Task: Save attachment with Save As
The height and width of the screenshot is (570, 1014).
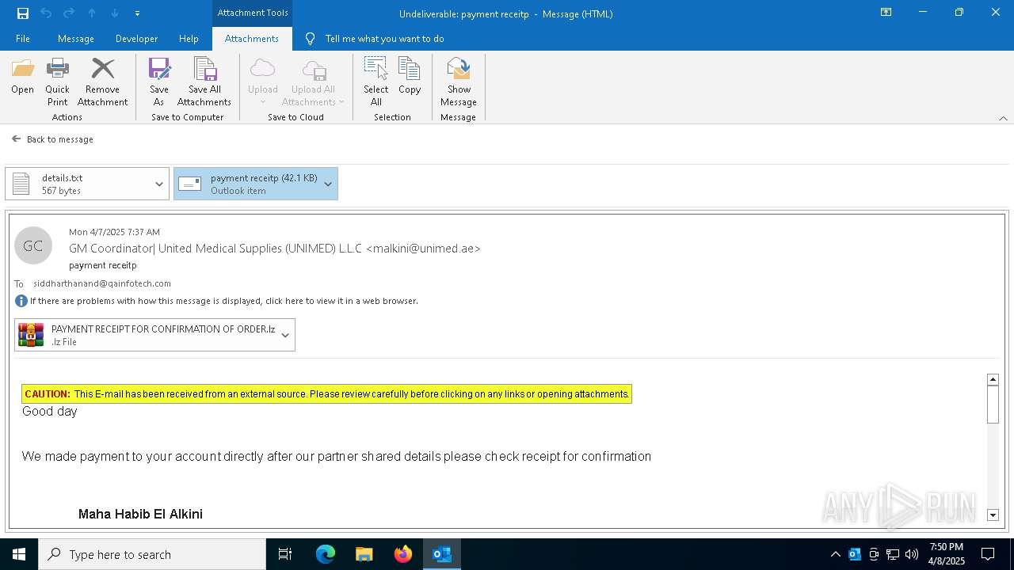Action: (158, 82)
